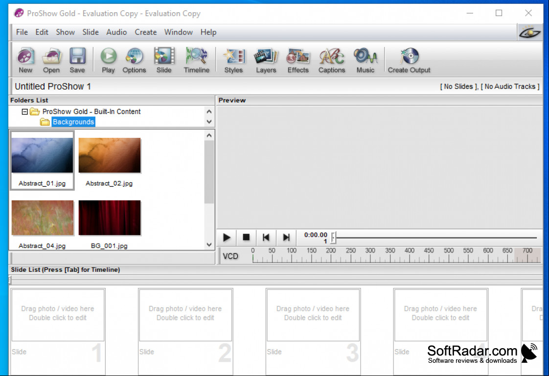Click folders list scroll up arrow
This screenshot has width=549, height=376.
(209, 111)
